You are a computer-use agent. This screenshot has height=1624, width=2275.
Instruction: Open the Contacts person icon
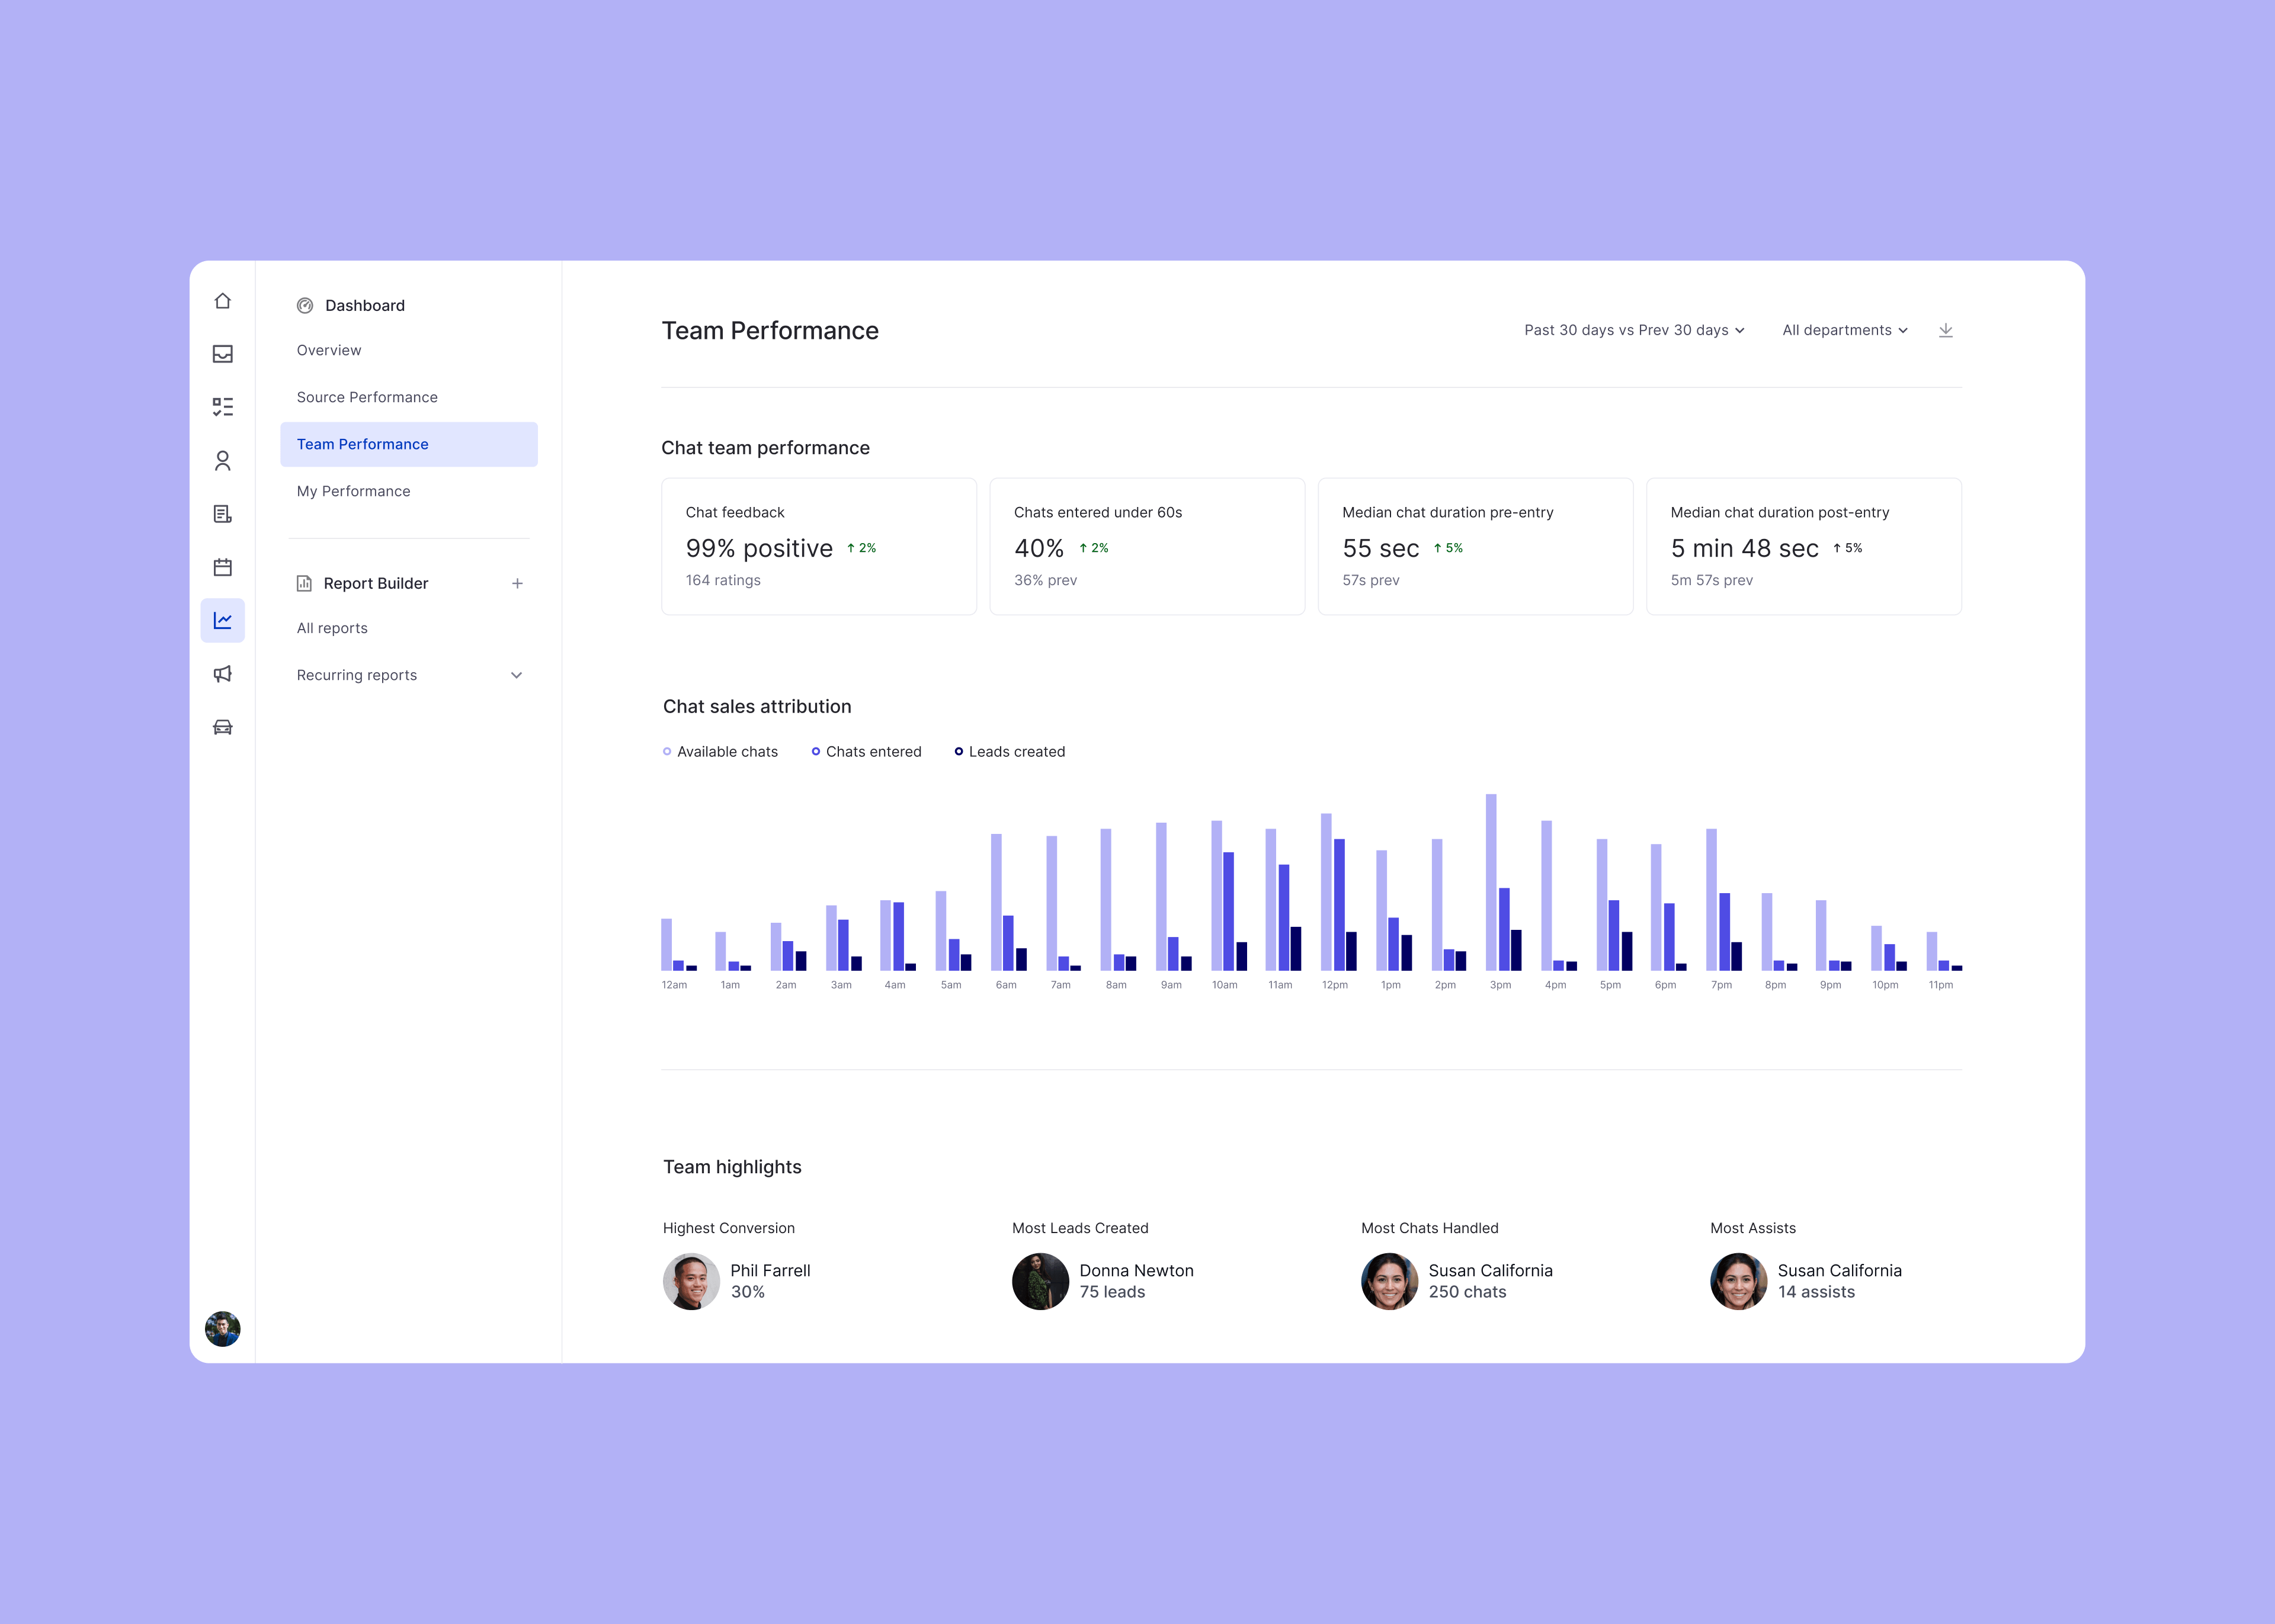223,461
